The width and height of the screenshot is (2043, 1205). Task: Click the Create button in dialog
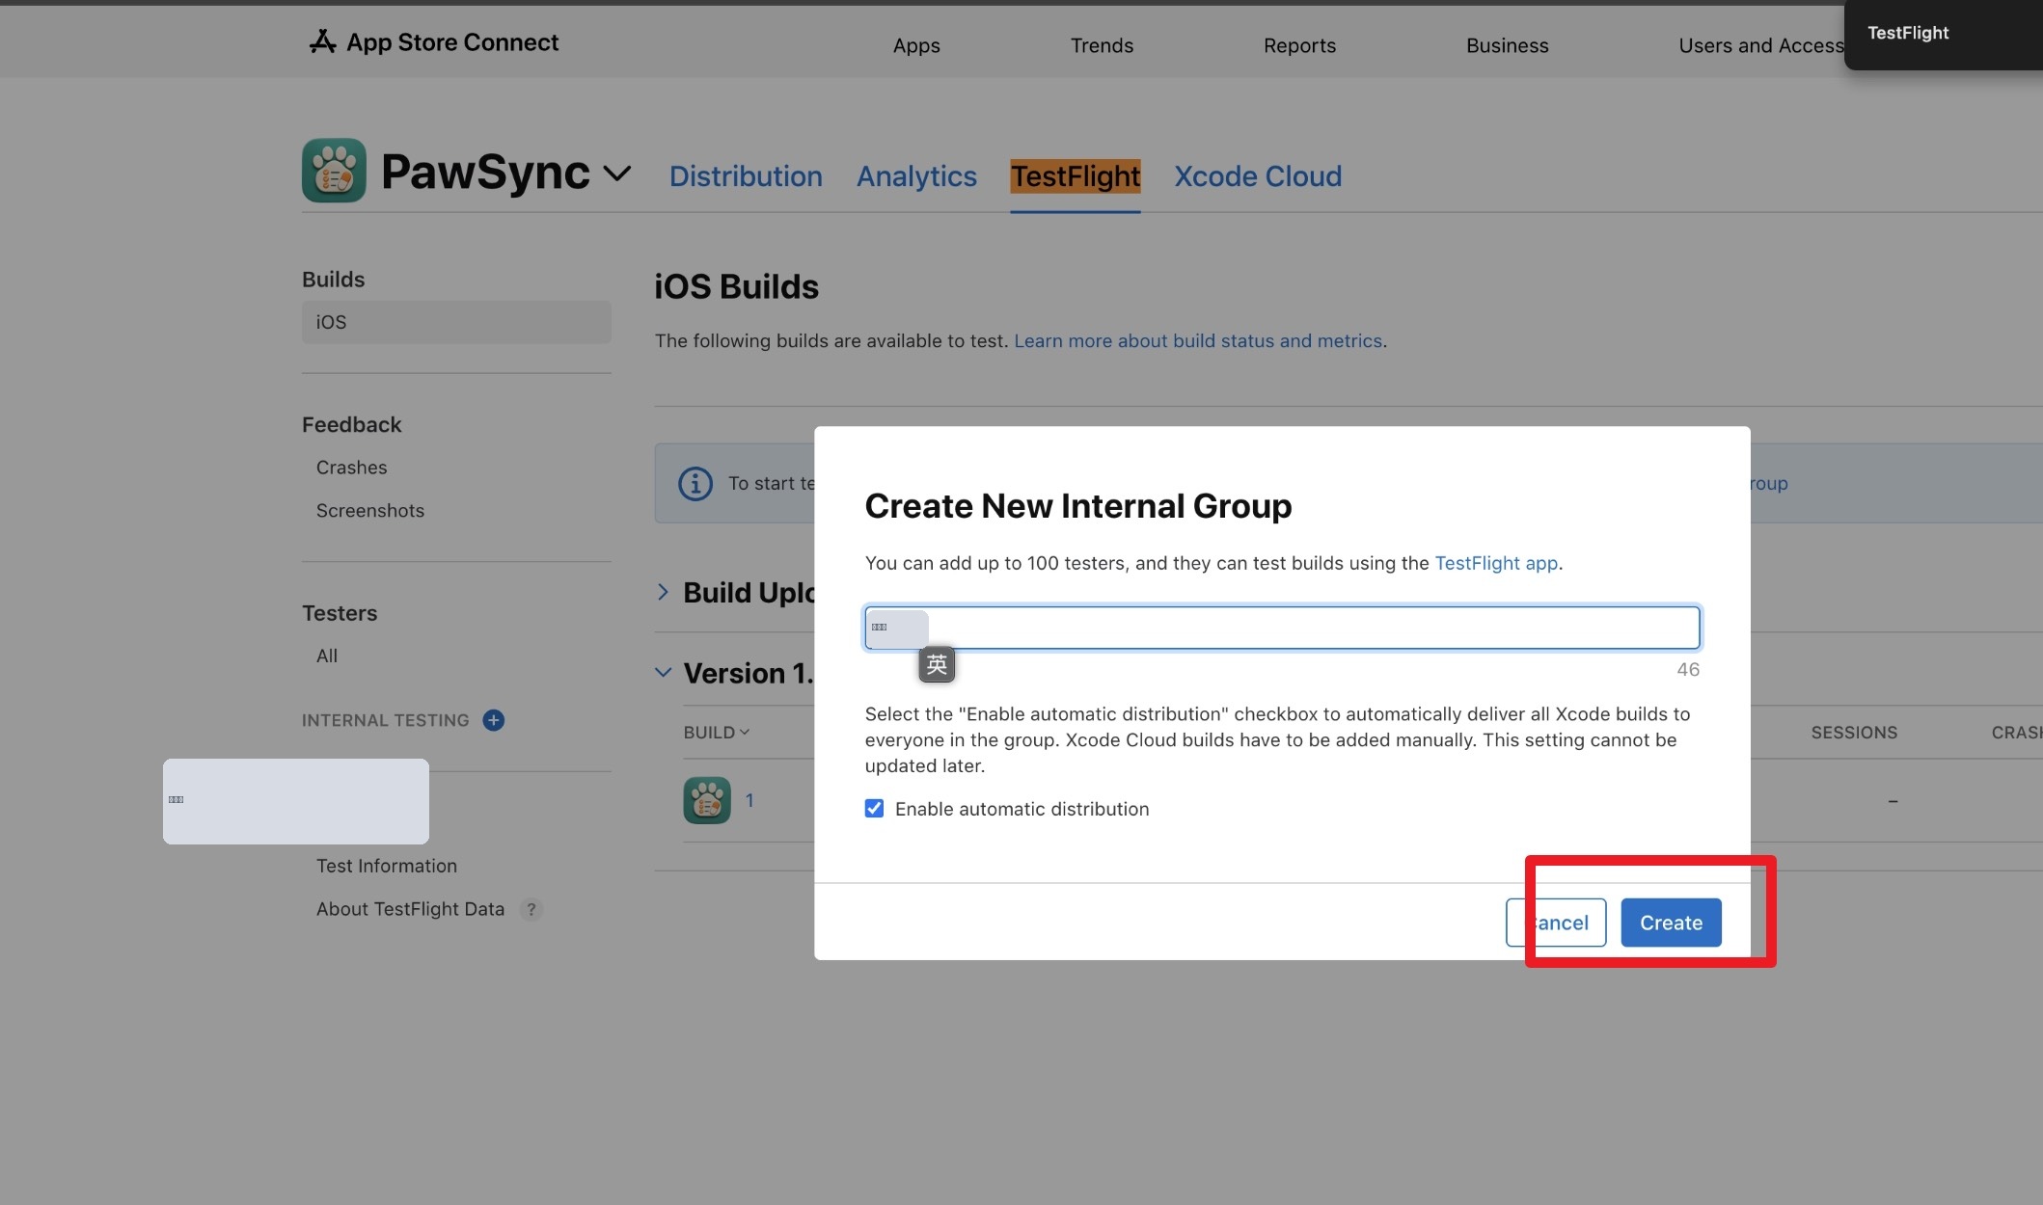pos(1671,923)
